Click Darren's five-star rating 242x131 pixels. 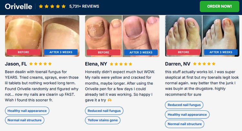coord(204,64)
